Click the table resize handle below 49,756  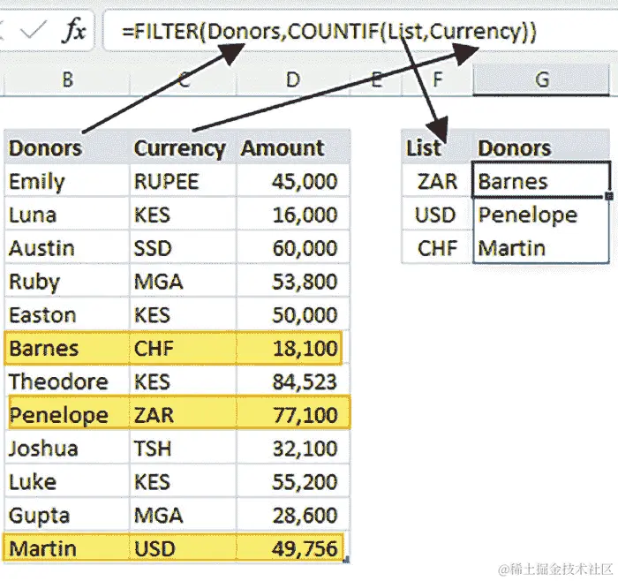pyautogui.click(x=346, y=559)
